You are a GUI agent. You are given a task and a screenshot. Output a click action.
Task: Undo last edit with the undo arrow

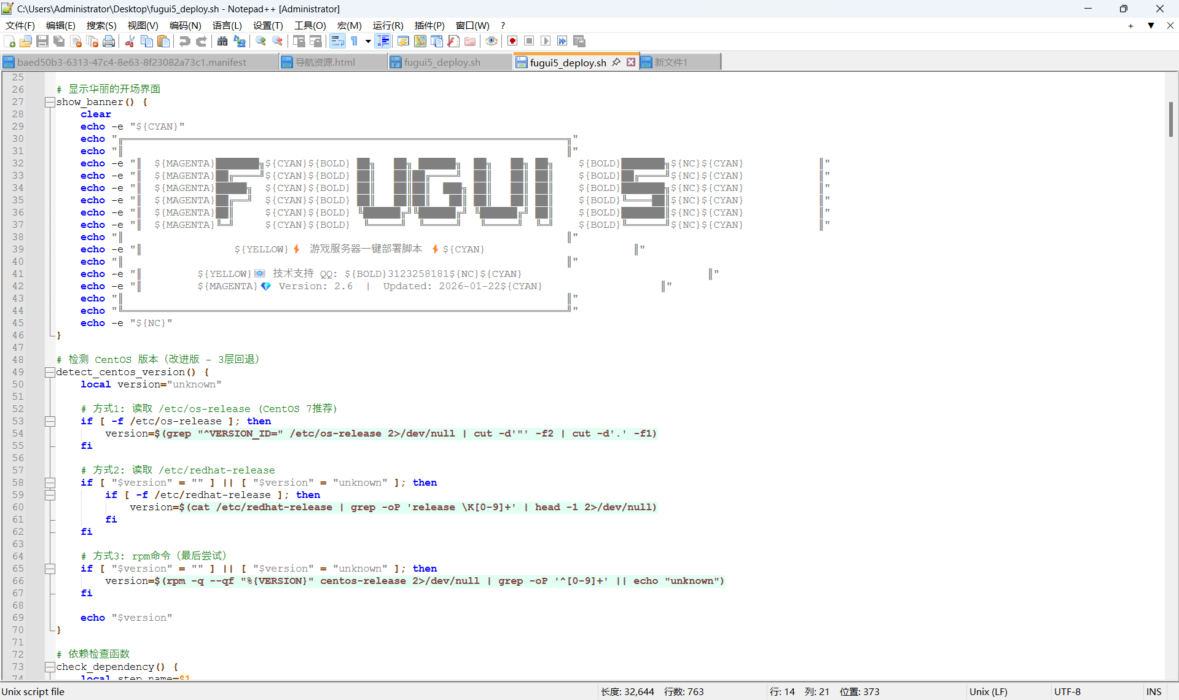click(184, 41)
